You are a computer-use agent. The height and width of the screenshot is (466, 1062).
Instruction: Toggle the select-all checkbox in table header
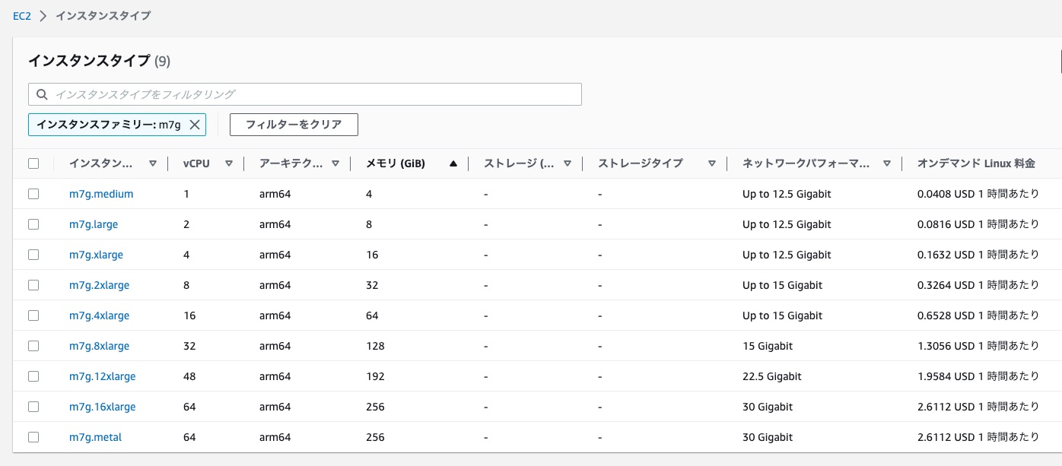click(33, 163)
